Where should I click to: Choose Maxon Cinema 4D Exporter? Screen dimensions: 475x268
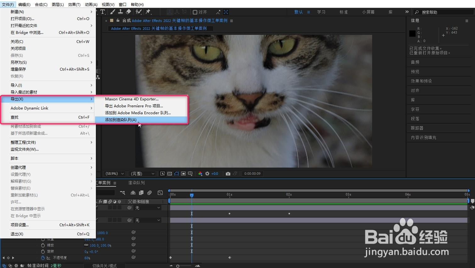point(141,99)
